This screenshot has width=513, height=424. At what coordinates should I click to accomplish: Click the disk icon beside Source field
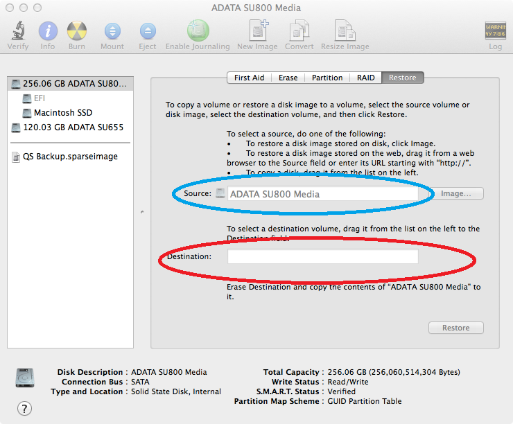point(220,193)
